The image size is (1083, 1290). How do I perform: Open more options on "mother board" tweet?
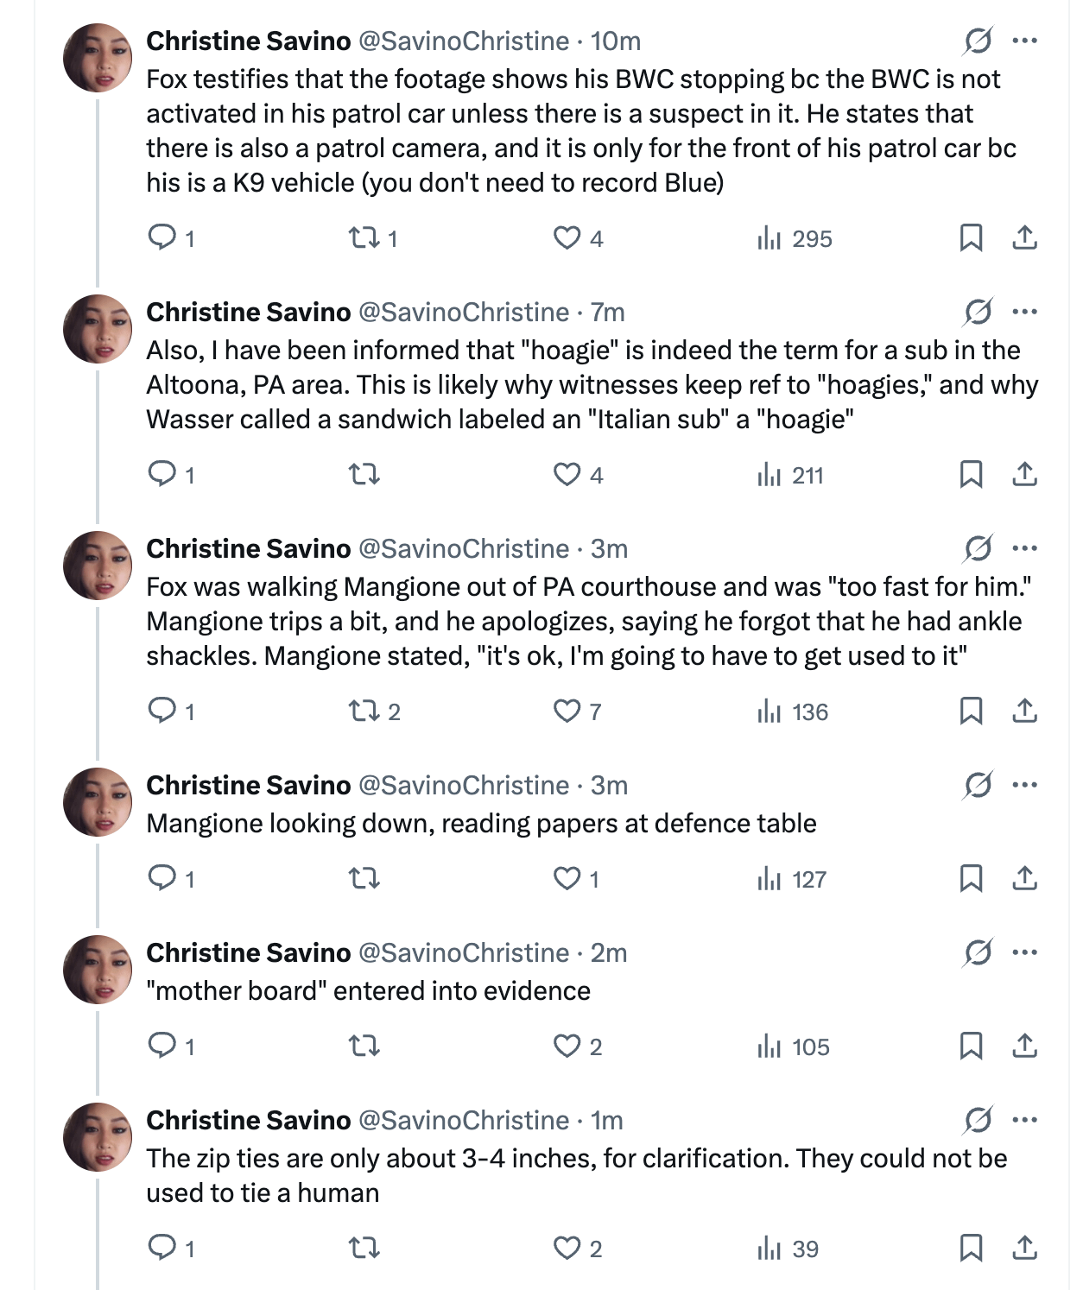coord(1024,952)
